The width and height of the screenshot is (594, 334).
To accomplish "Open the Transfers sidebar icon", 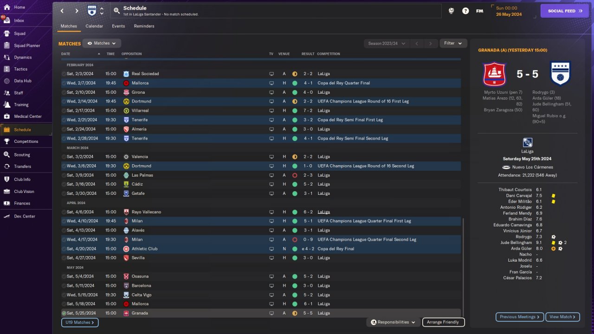I will [x=7, y=167].
